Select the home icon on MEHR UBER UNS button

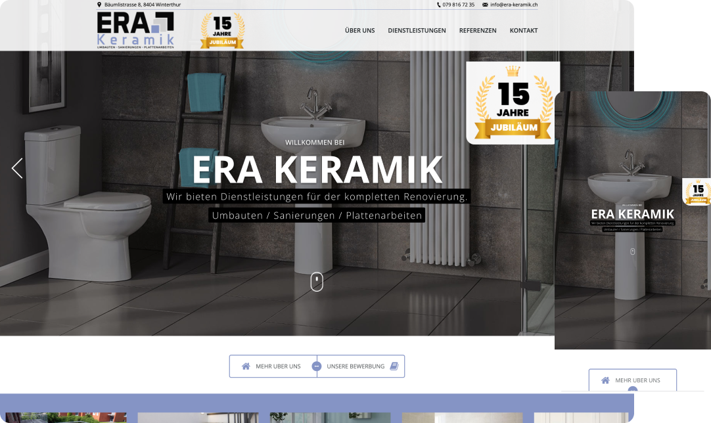(246, 366)
